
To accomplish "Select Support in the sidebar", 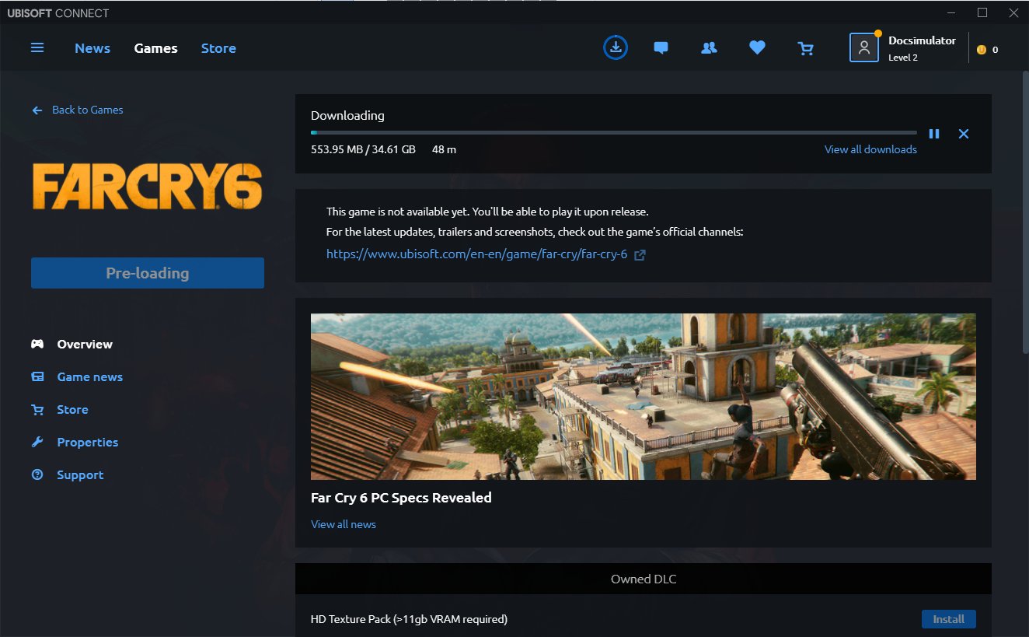I will tap(80, 474).
